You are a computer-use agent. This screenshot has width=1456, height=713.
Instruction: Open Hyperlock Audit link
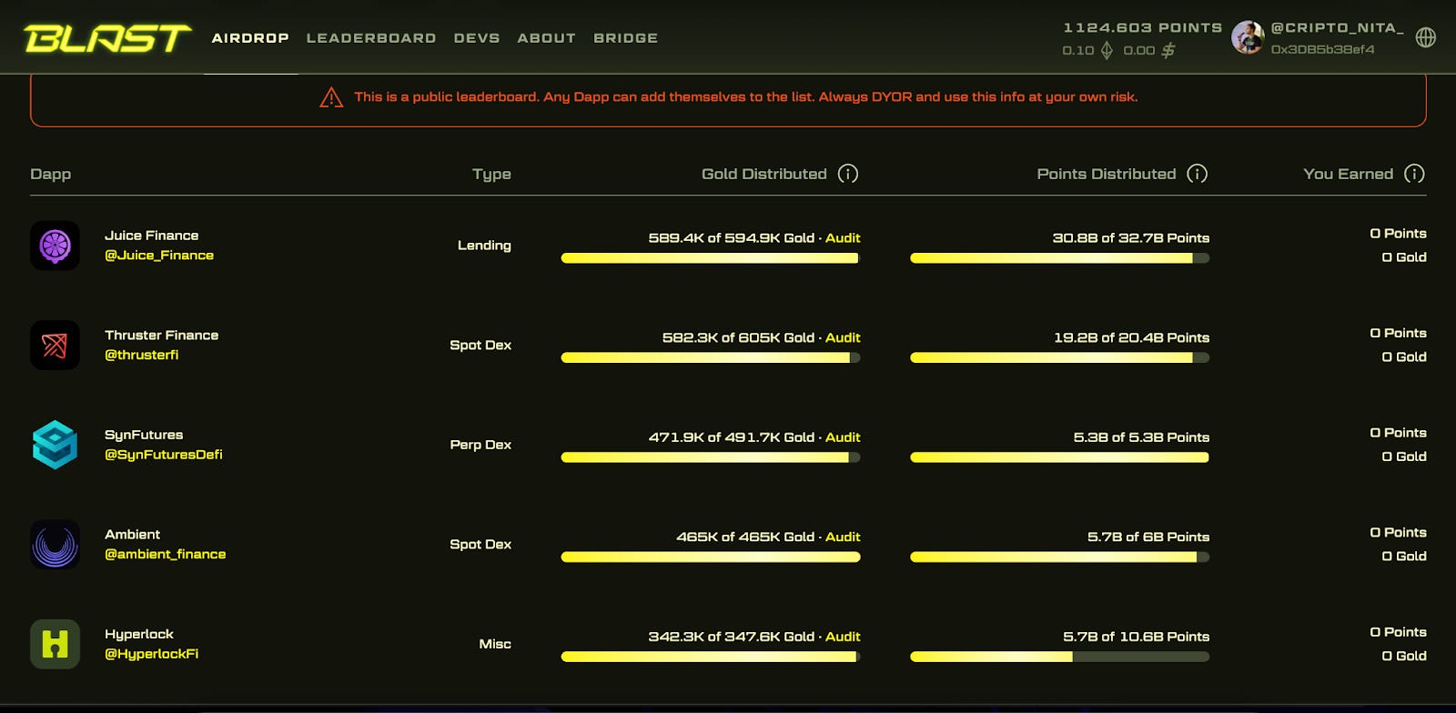point(843,637)
